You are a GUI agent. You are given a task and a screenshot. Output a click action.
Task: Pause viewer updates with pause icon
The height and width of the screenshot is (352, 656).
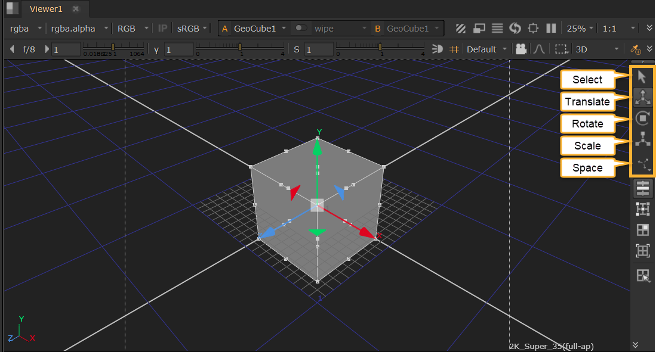pyautogui.click(x=552, y=29)
